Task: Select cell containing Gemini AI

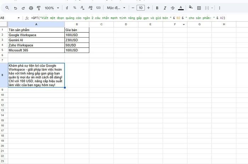Action: click(x=36, y=40)
